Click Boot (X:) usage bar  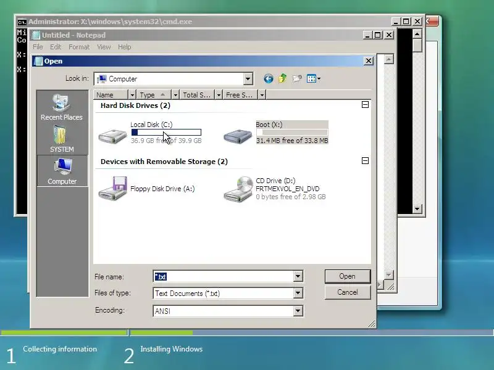pos(291,132)
